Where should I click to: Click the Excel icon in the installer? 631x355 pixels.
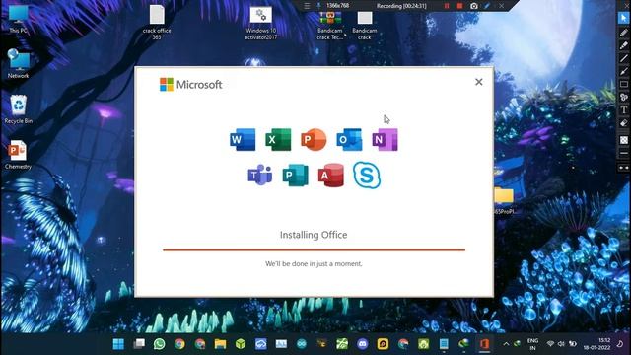click(x=278, y=139)
